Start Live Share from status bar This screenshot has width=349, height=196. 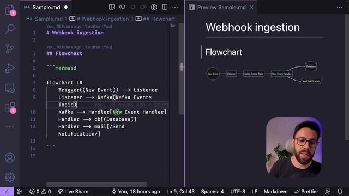tap(73, 191)
